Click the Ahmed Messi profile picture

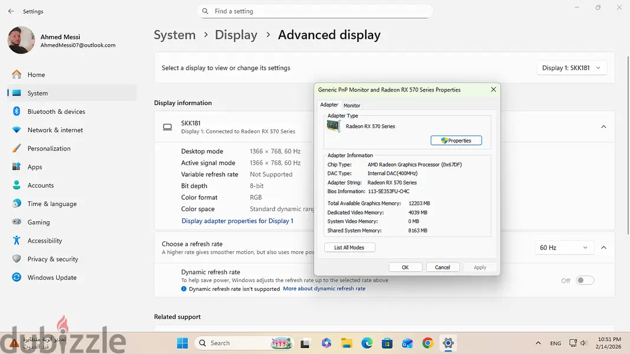pos(21,40)
